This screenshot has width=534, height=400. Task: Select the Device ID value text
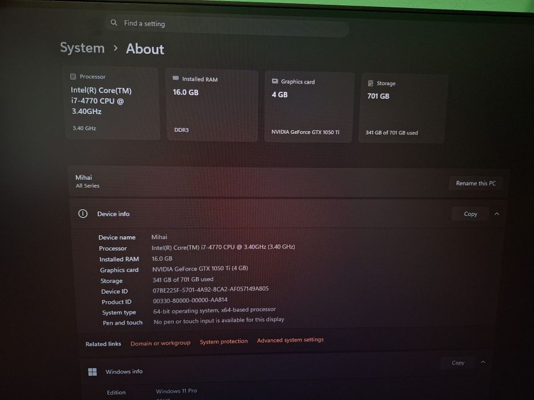tap(211, 290)
